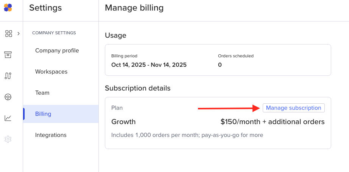This screenshot has height=172, width=349.
Task: View the analytics line chart icon
Action: pos(8,118)
